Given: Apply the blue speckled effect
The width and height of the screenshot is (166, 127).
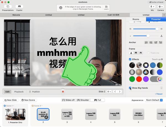Looking at the screenshot, I should coord(153,65).
